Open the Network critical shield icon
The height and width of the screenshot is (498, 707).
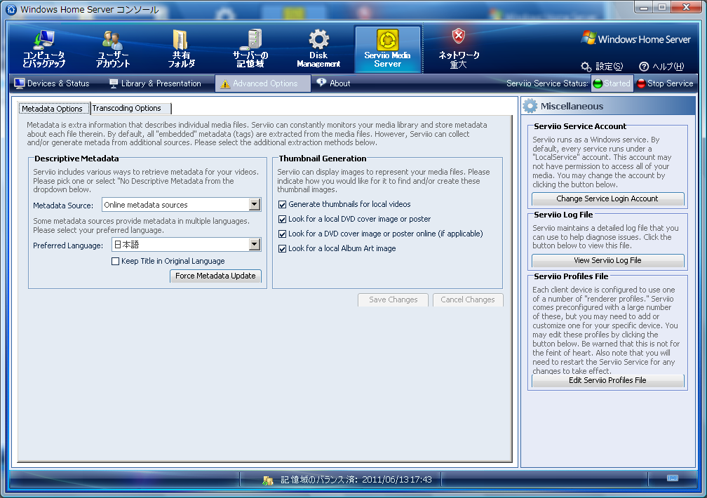(458, 37)
